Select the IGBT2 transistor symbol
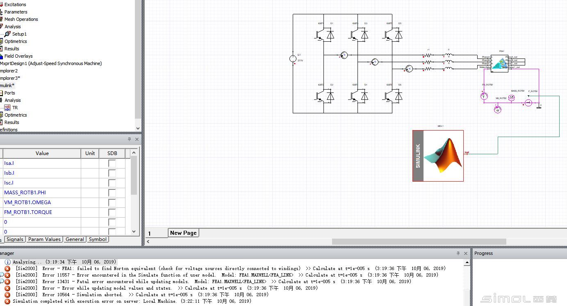Image resolution: width=567 pixels, height=306 pixels. (320, 96)
